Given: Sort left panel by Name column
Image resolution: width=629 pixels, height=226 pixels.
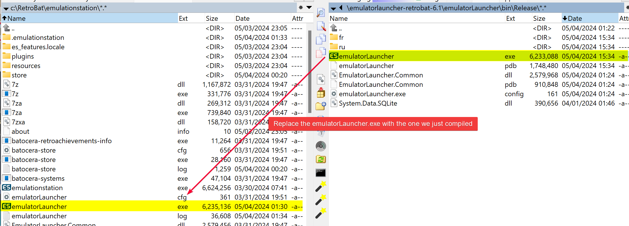Looking at the screenshot, I should [90, 18].
